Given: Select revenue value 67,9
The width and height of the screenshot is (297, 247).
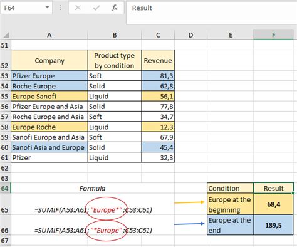Looking at the screenshot, I should [158, 137].
